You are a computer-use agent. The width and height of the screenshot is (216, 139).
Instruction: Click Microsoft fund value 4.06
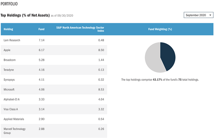[41, 90]
